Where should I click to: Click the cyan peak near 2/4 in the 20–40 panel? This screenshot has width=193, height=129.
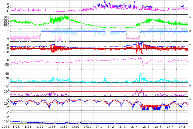(140, 74)
